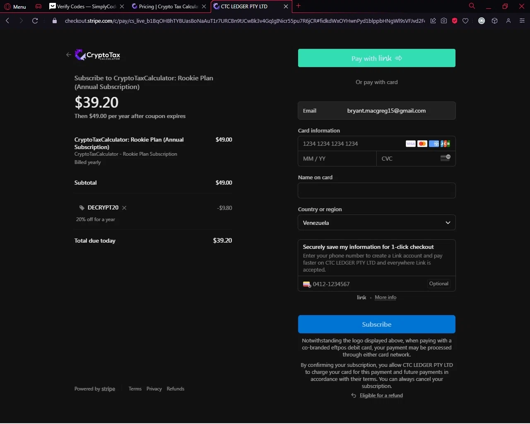The height and width of the screenshot is (424, 530).
Task: Click the Email field
Action: 377,111
